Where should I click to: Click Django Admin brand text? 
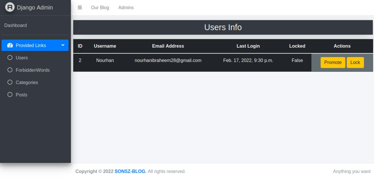[x=35, y=7]
